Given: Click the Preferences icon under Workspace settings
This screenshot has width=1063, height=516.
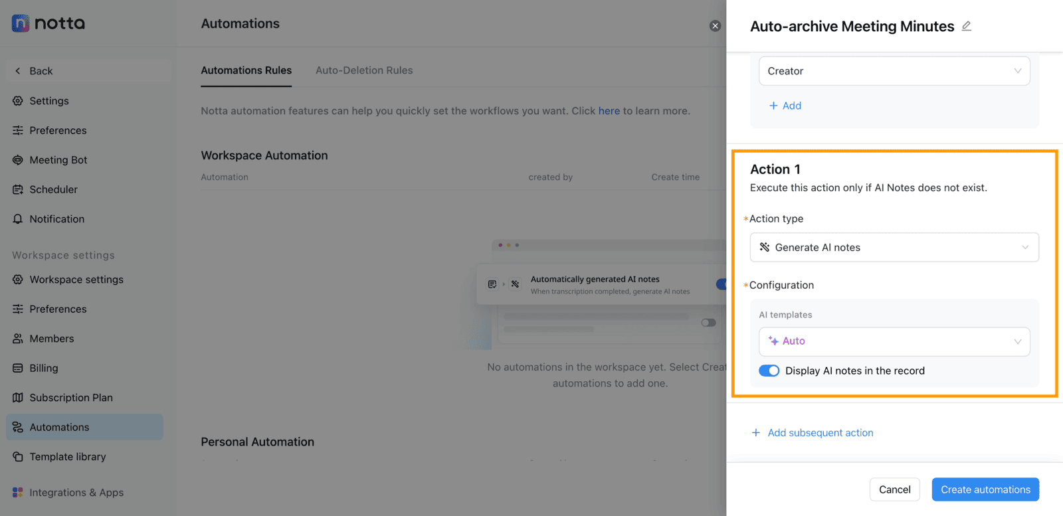Looking at the screenshot, I should pos(18,309).
